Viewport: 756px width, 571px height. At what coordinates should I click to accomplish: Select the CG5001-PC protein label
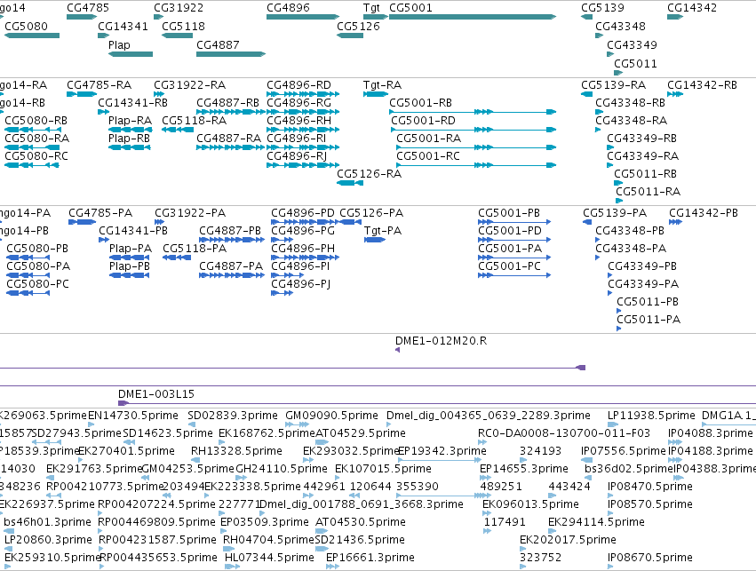click(x=509, y=266)
